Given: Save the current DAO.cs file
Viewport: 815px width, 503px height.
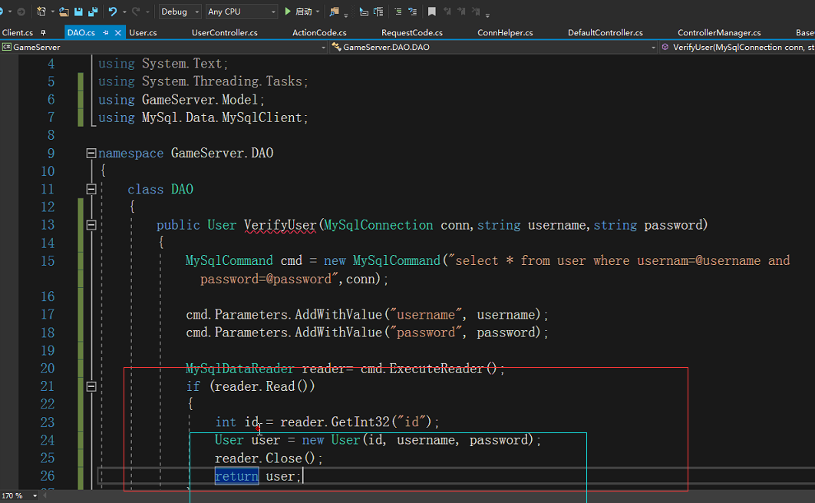Looking at the screenshot, I should click(78, 12).
